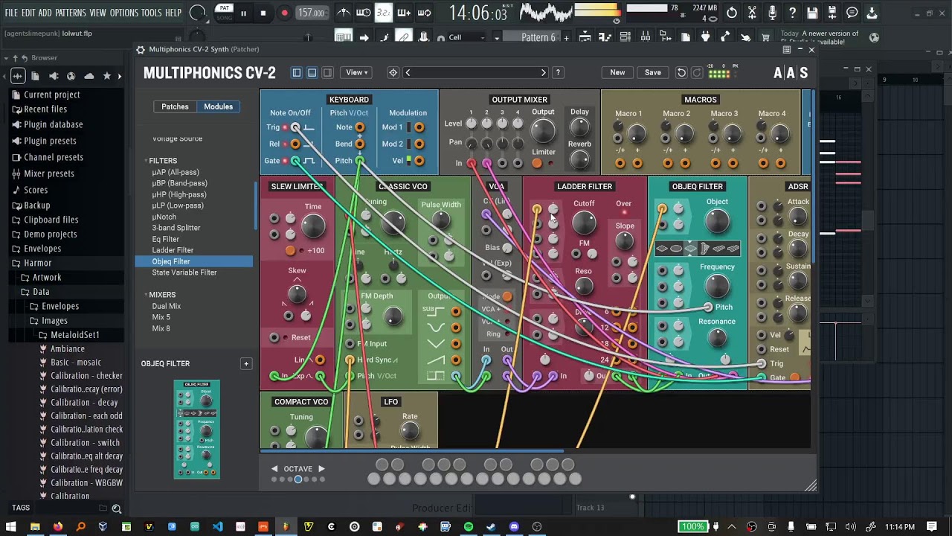
Task: Adjust the Output knob in Output Mixer
Action: [x=543, y=131]
